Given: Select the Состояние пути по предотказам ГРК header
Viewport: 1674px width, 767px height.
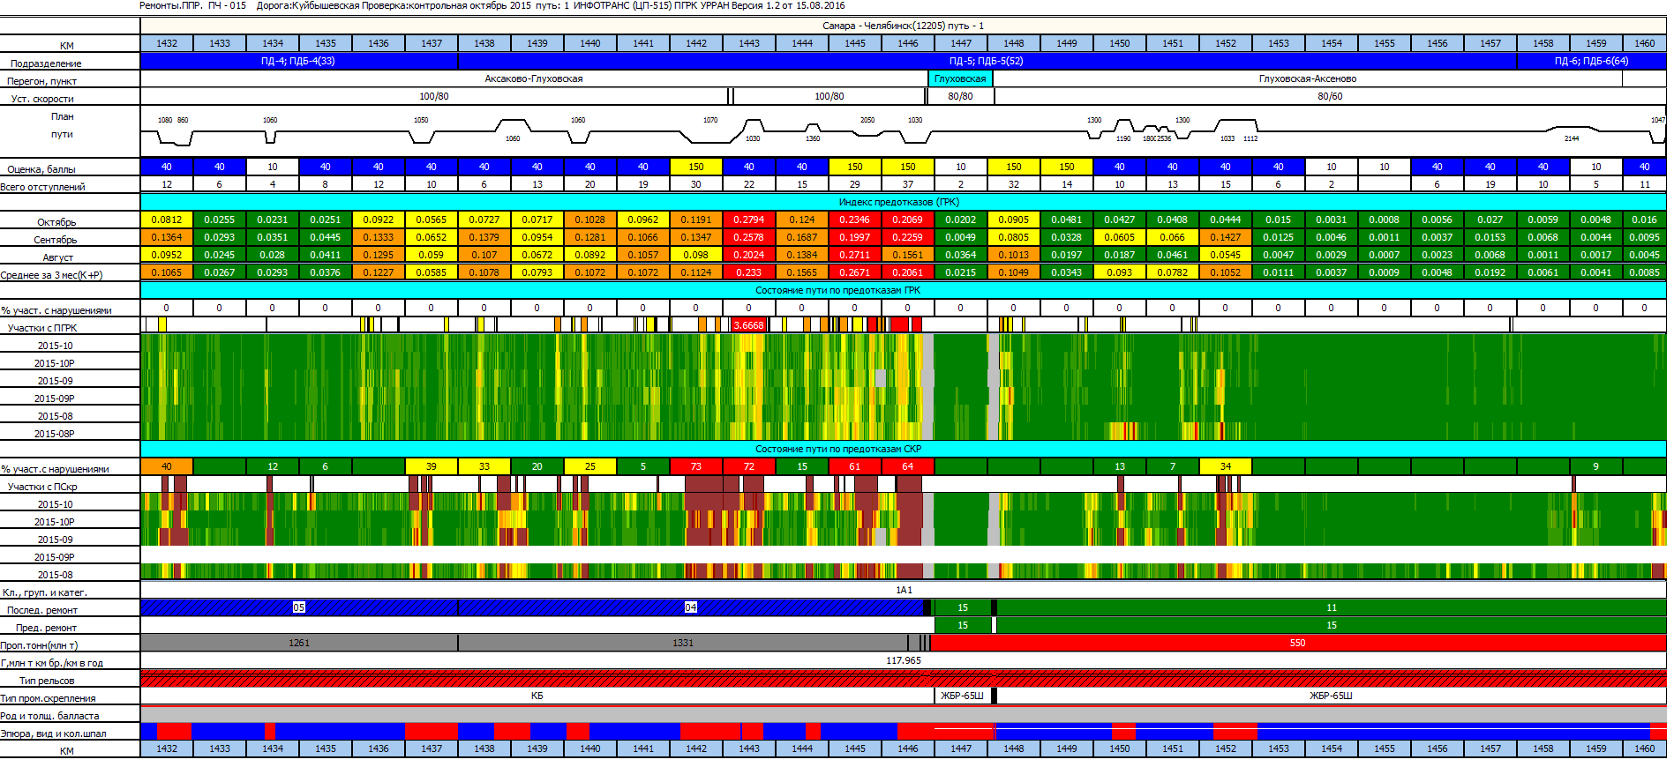Looking at the screenshot, I should click(x=837, y=290).
